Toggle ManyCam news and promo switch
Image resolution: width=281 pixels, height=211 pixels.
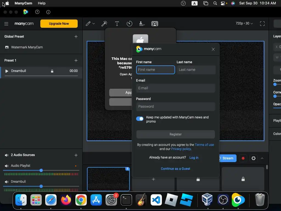[x=140, y=119]
